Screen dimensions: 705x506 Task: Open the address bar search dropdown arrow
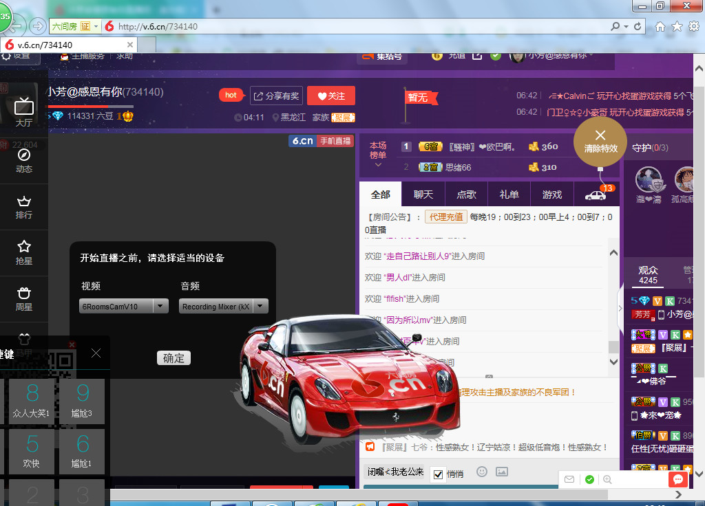[x=626, y=27]
